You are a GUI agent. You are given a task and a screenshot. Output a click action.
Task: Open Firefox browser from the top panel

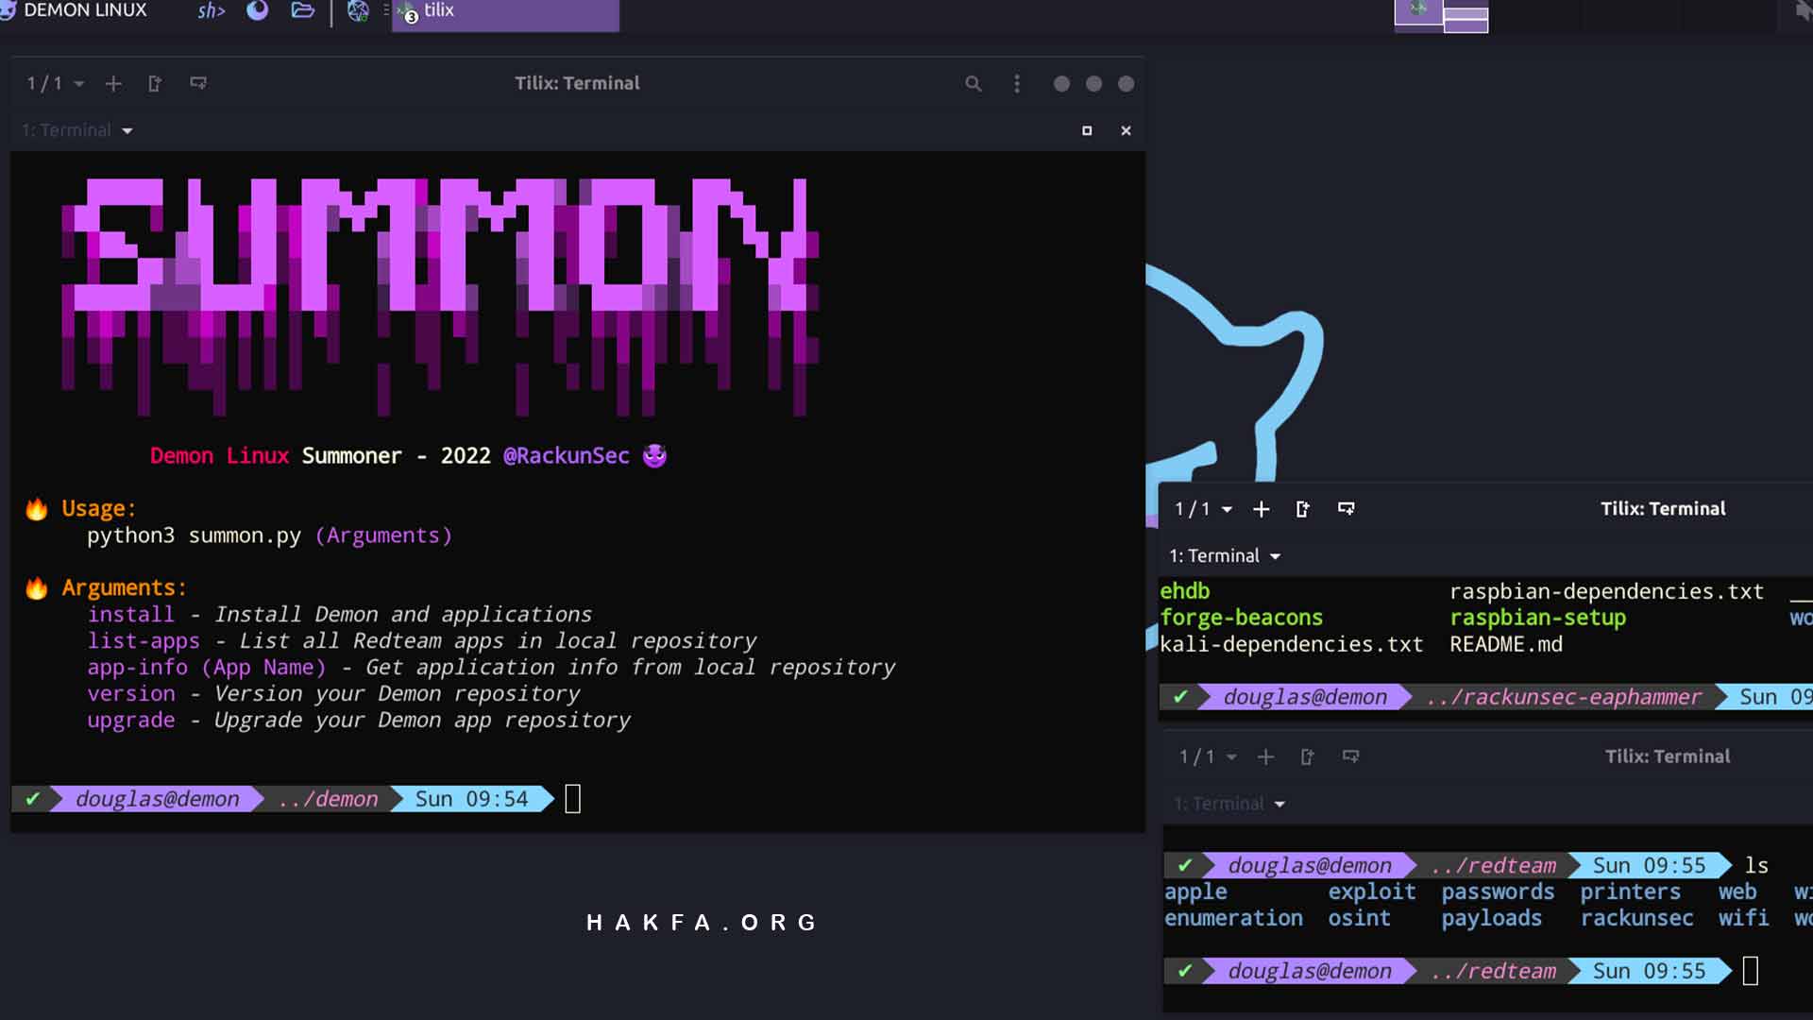[x=257, y=10]
